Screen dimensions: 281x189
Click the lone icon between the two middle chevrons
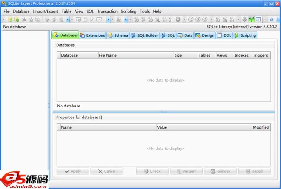(118, 19)
